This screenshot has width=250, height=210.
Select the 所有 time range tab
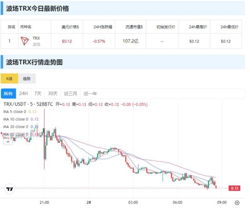tap(9, 93)
